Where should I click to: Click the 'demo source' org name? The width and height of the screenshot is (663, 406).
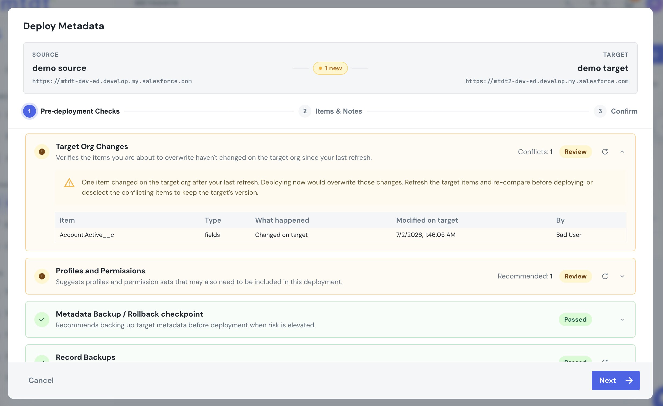59,68
